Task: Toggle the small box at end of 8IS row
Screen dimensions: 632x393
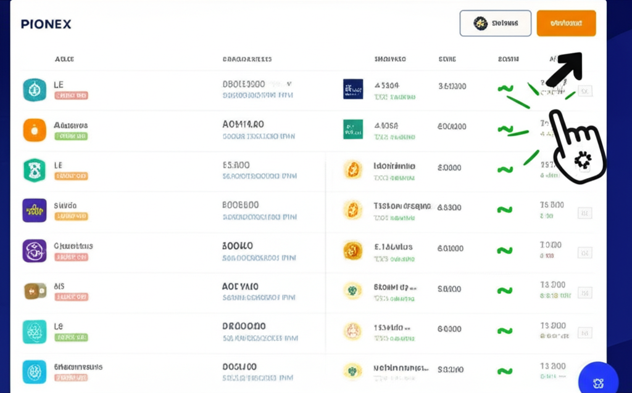Action: (584, 293)
